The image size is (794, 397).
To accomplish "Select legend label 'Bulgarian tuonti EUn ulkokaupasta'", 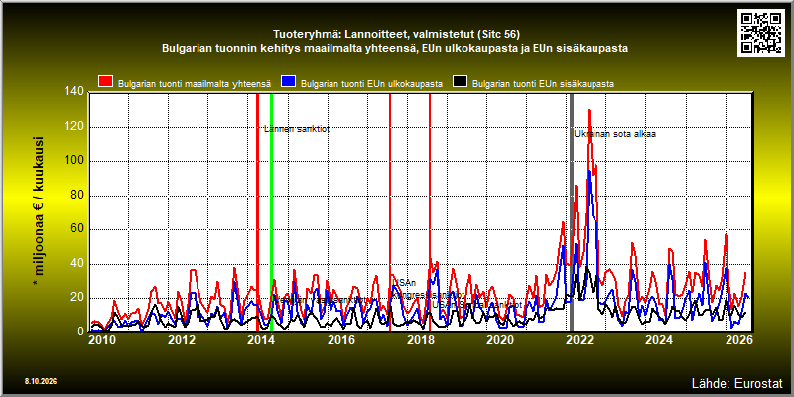I will [371, 84].
